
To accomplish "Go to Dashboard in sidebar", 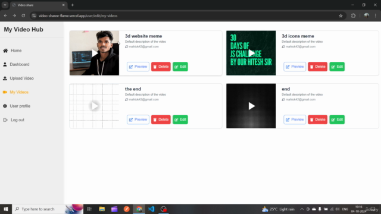I will [x=20, y=64].
